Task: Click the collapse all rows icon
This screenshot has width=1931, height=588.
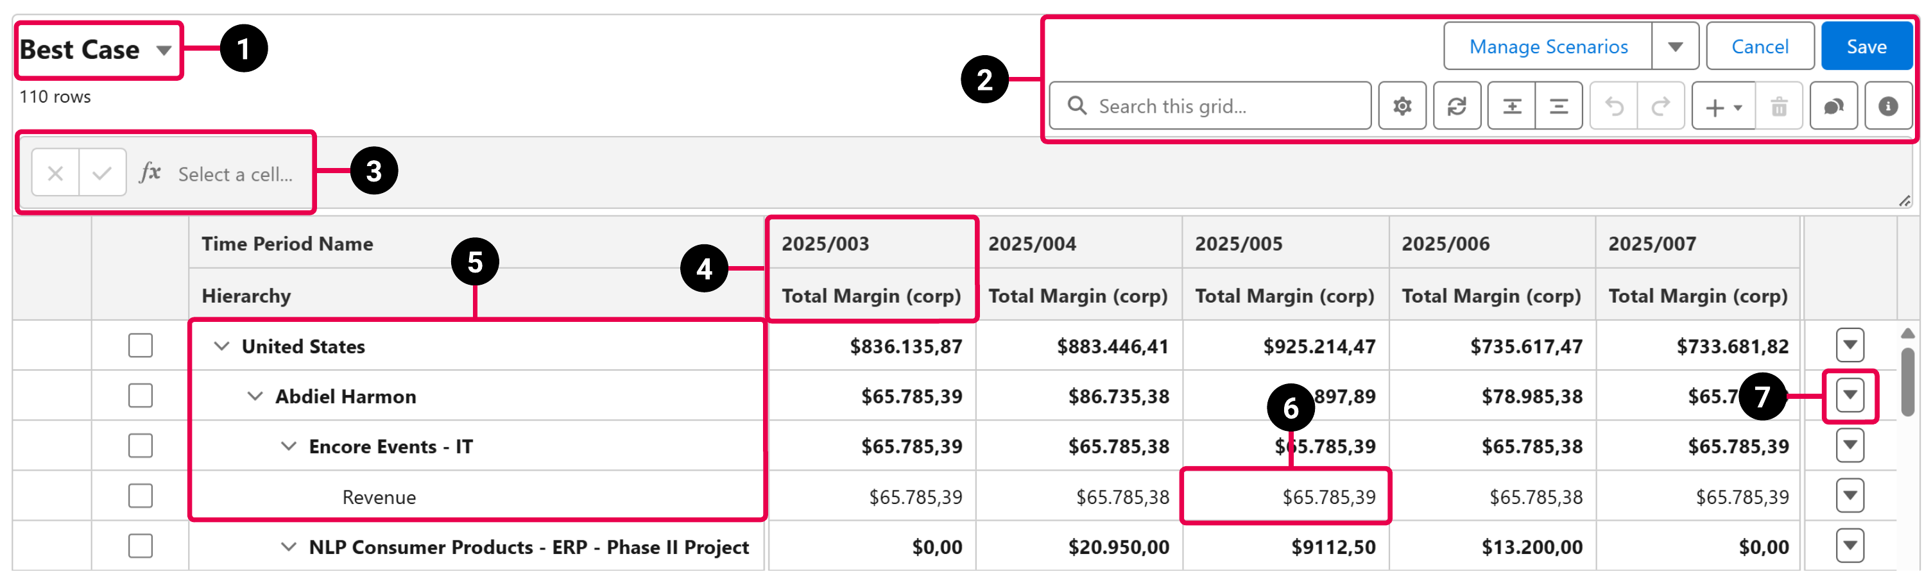Action: pyautogui.click(x=1558, y=106)
